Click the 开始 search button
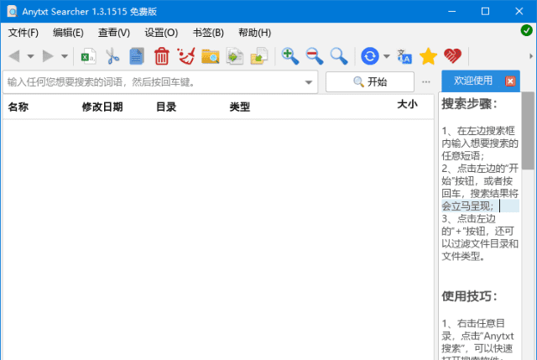This screenshot has width=537, height=360. 370,82
